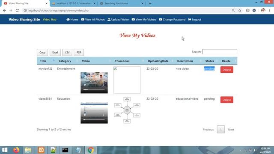Click the table Search input box
Viewport: 274px width, 154px height.
pos(220,52)
